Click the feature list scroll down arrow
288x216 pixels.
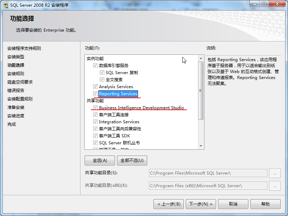pyautogui.click(x=201, y=146)
